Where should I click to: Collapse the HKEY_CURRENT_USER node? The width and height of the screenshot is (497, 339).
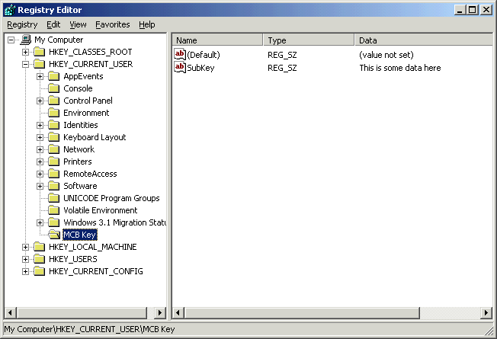point(26,64)
